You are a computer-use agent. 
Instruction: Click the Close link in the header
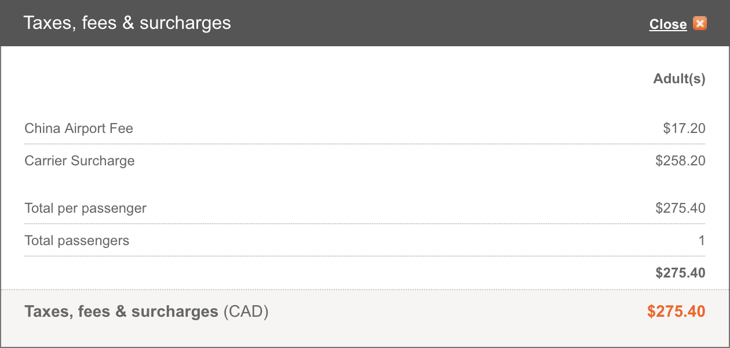coord(668,24)
